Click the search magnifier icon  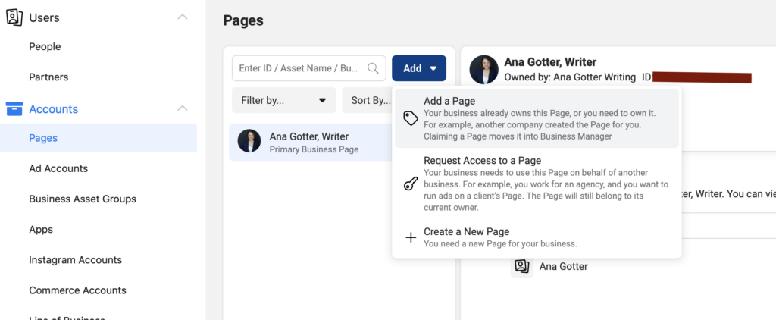(373, 68)
